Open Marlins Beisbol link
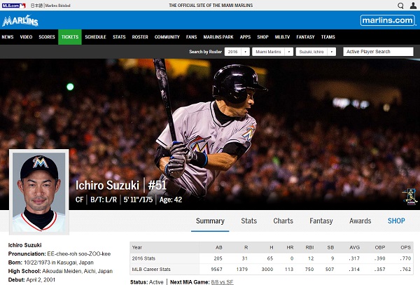The width and height of the screenshot is (420, 285). click(x=57, y=6)
